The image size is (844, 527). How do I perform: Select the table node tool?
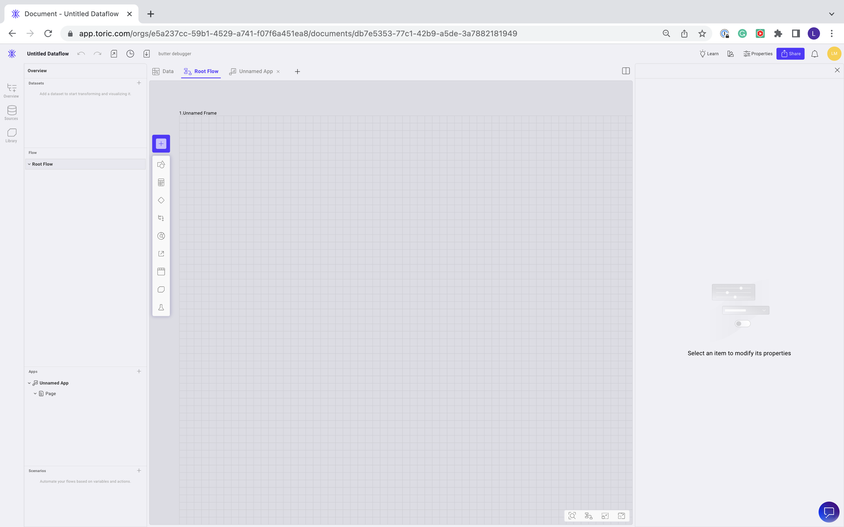pyautogui.click(x=161, y=183)
